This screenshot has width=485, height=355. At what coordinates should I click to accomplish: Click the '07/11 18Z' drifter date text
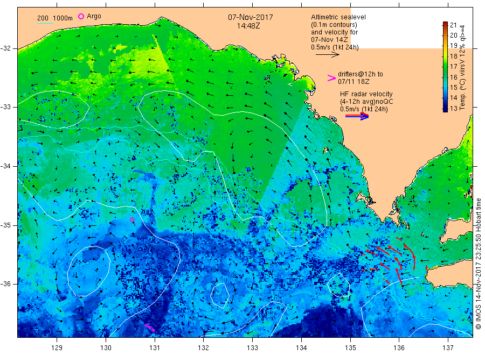353,82
